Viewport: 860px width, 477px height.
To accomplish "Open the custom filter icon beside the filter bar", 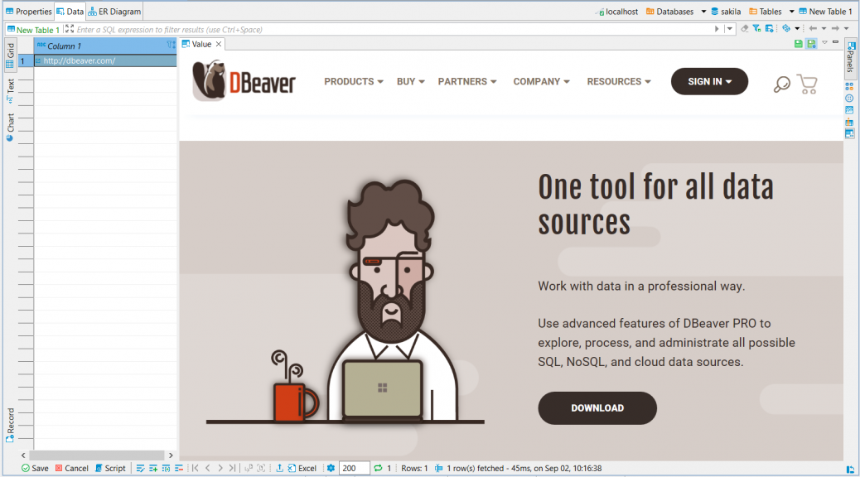I will pos(756,28).
